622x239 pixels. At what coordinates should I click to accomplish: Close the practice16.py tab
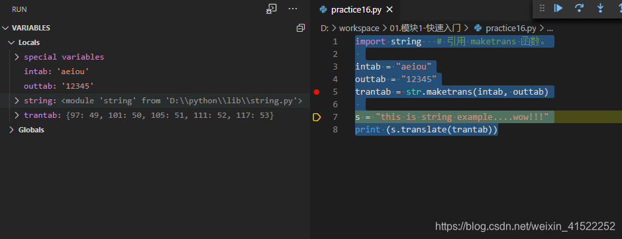tap(389, 9)
